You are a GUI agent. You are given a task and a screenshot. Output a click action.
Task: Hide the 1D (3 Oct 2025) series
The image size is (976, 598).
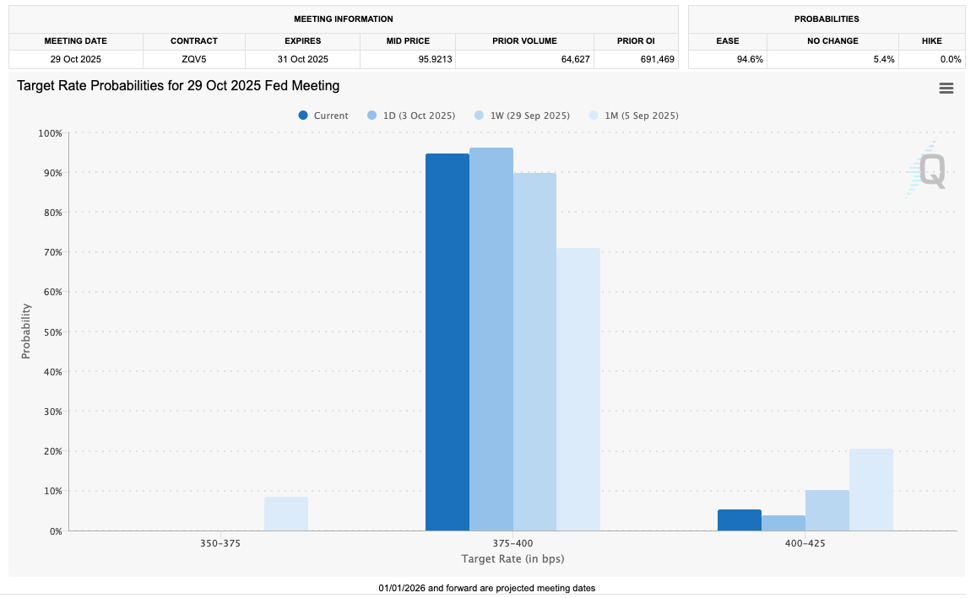412,116
